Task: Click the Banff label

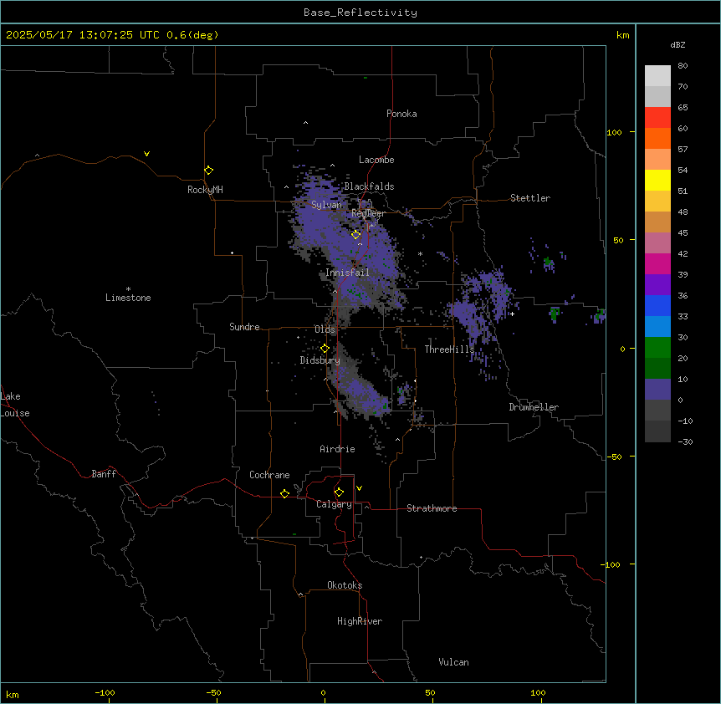Action: click(x=104, y=474)
